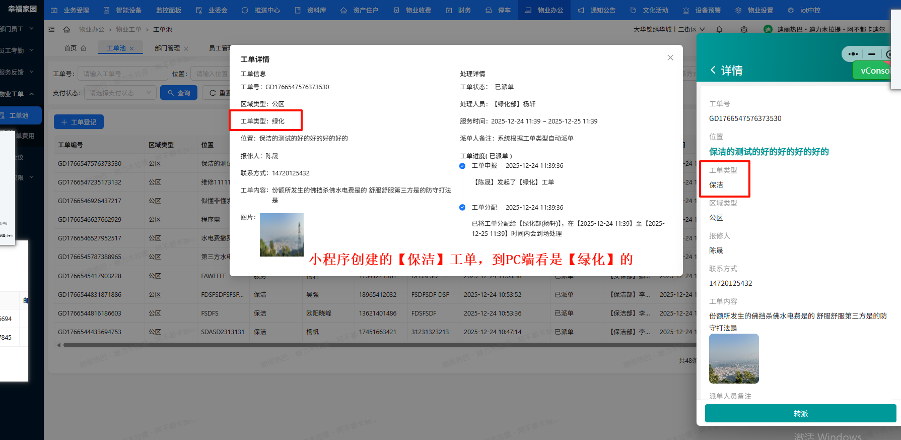Open 停车 top menu
Image resolution: width=901 pixels, height=440 pixels.
tap(498, 10)
